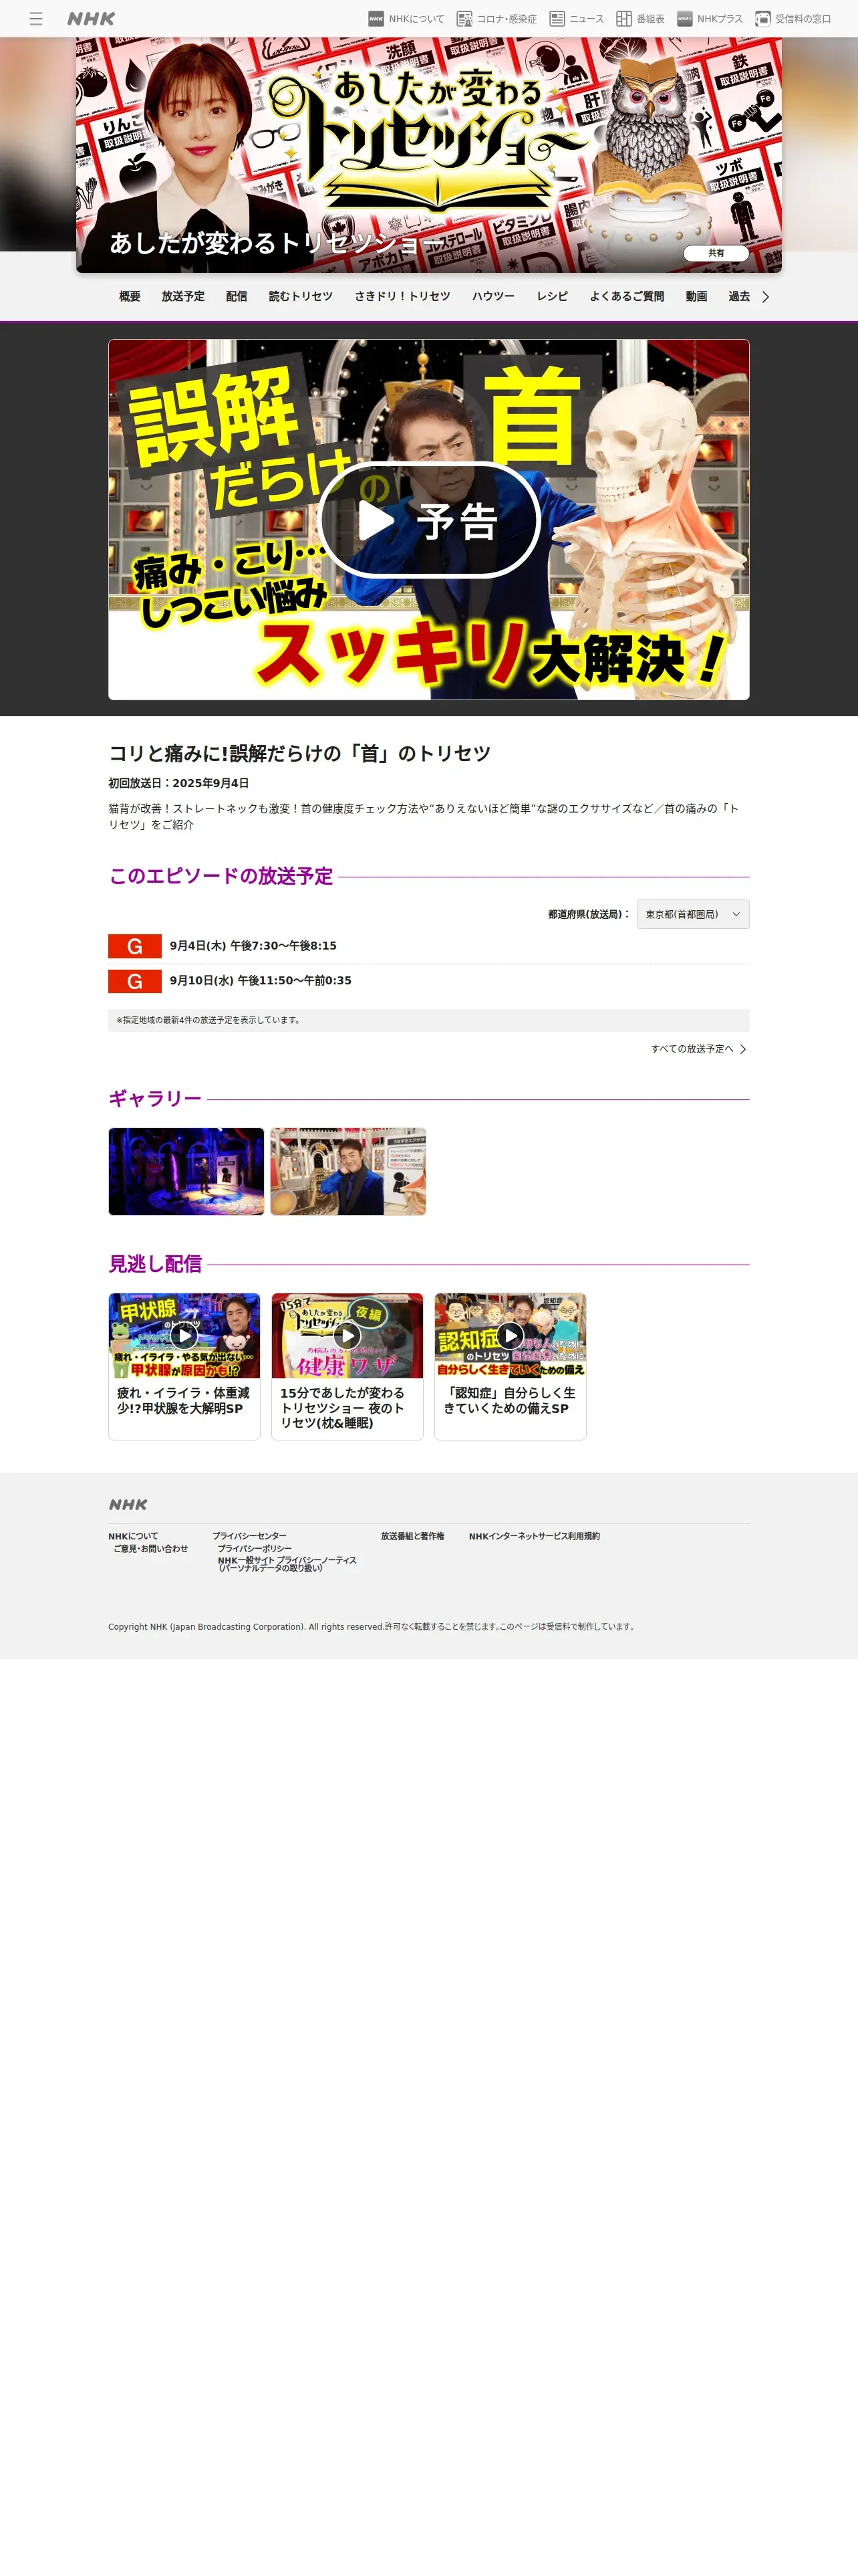Play 認知症 episode thumbnail video
The width and height of the screenshot is (858, 2576).
click(x=511, y=1336)
